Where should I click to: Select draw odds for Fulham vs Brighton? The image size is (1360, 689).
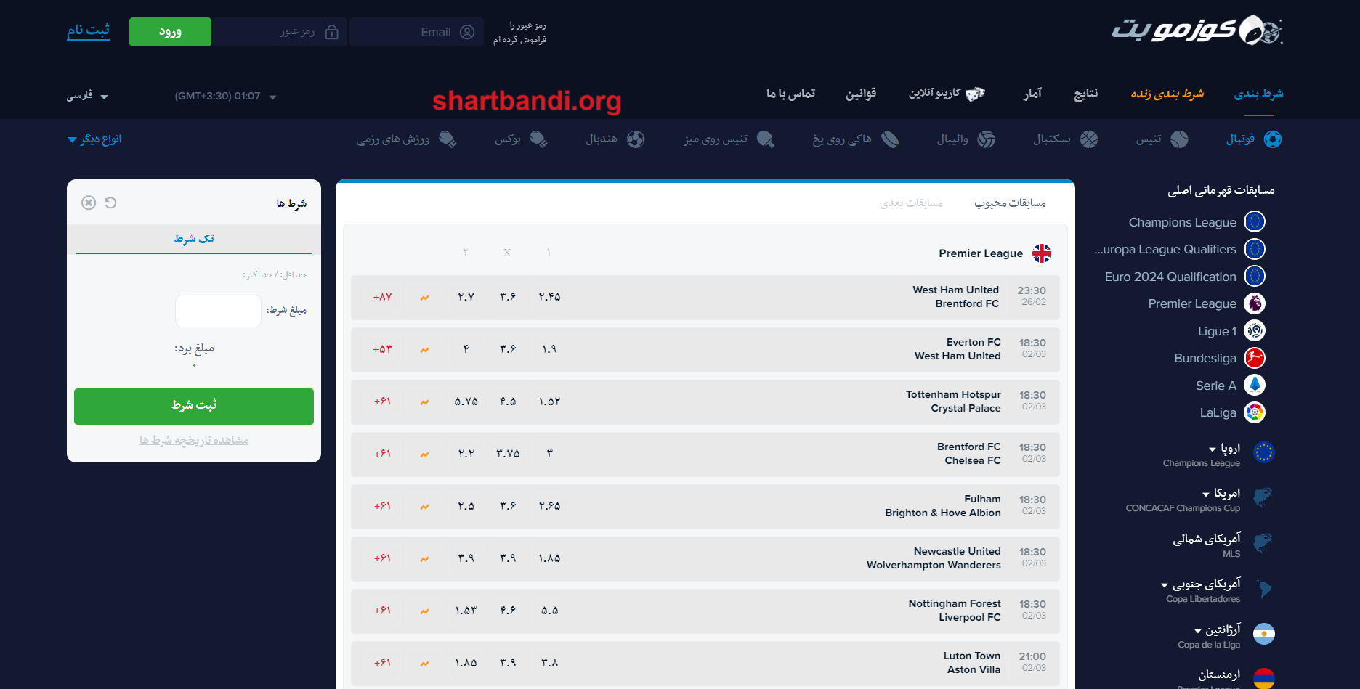pyautogui.click(x=508, y=506)
